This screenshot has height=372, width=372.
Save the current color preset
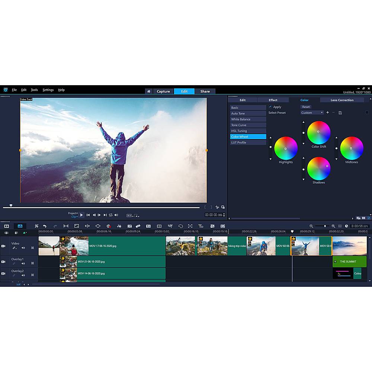[x=340, y=113]
